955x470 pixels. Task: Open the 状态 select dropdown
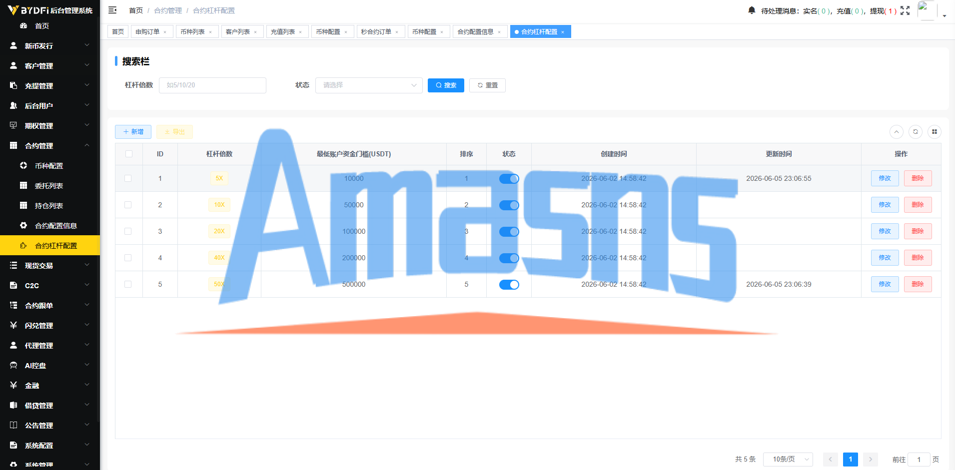[x=369, y=85]
